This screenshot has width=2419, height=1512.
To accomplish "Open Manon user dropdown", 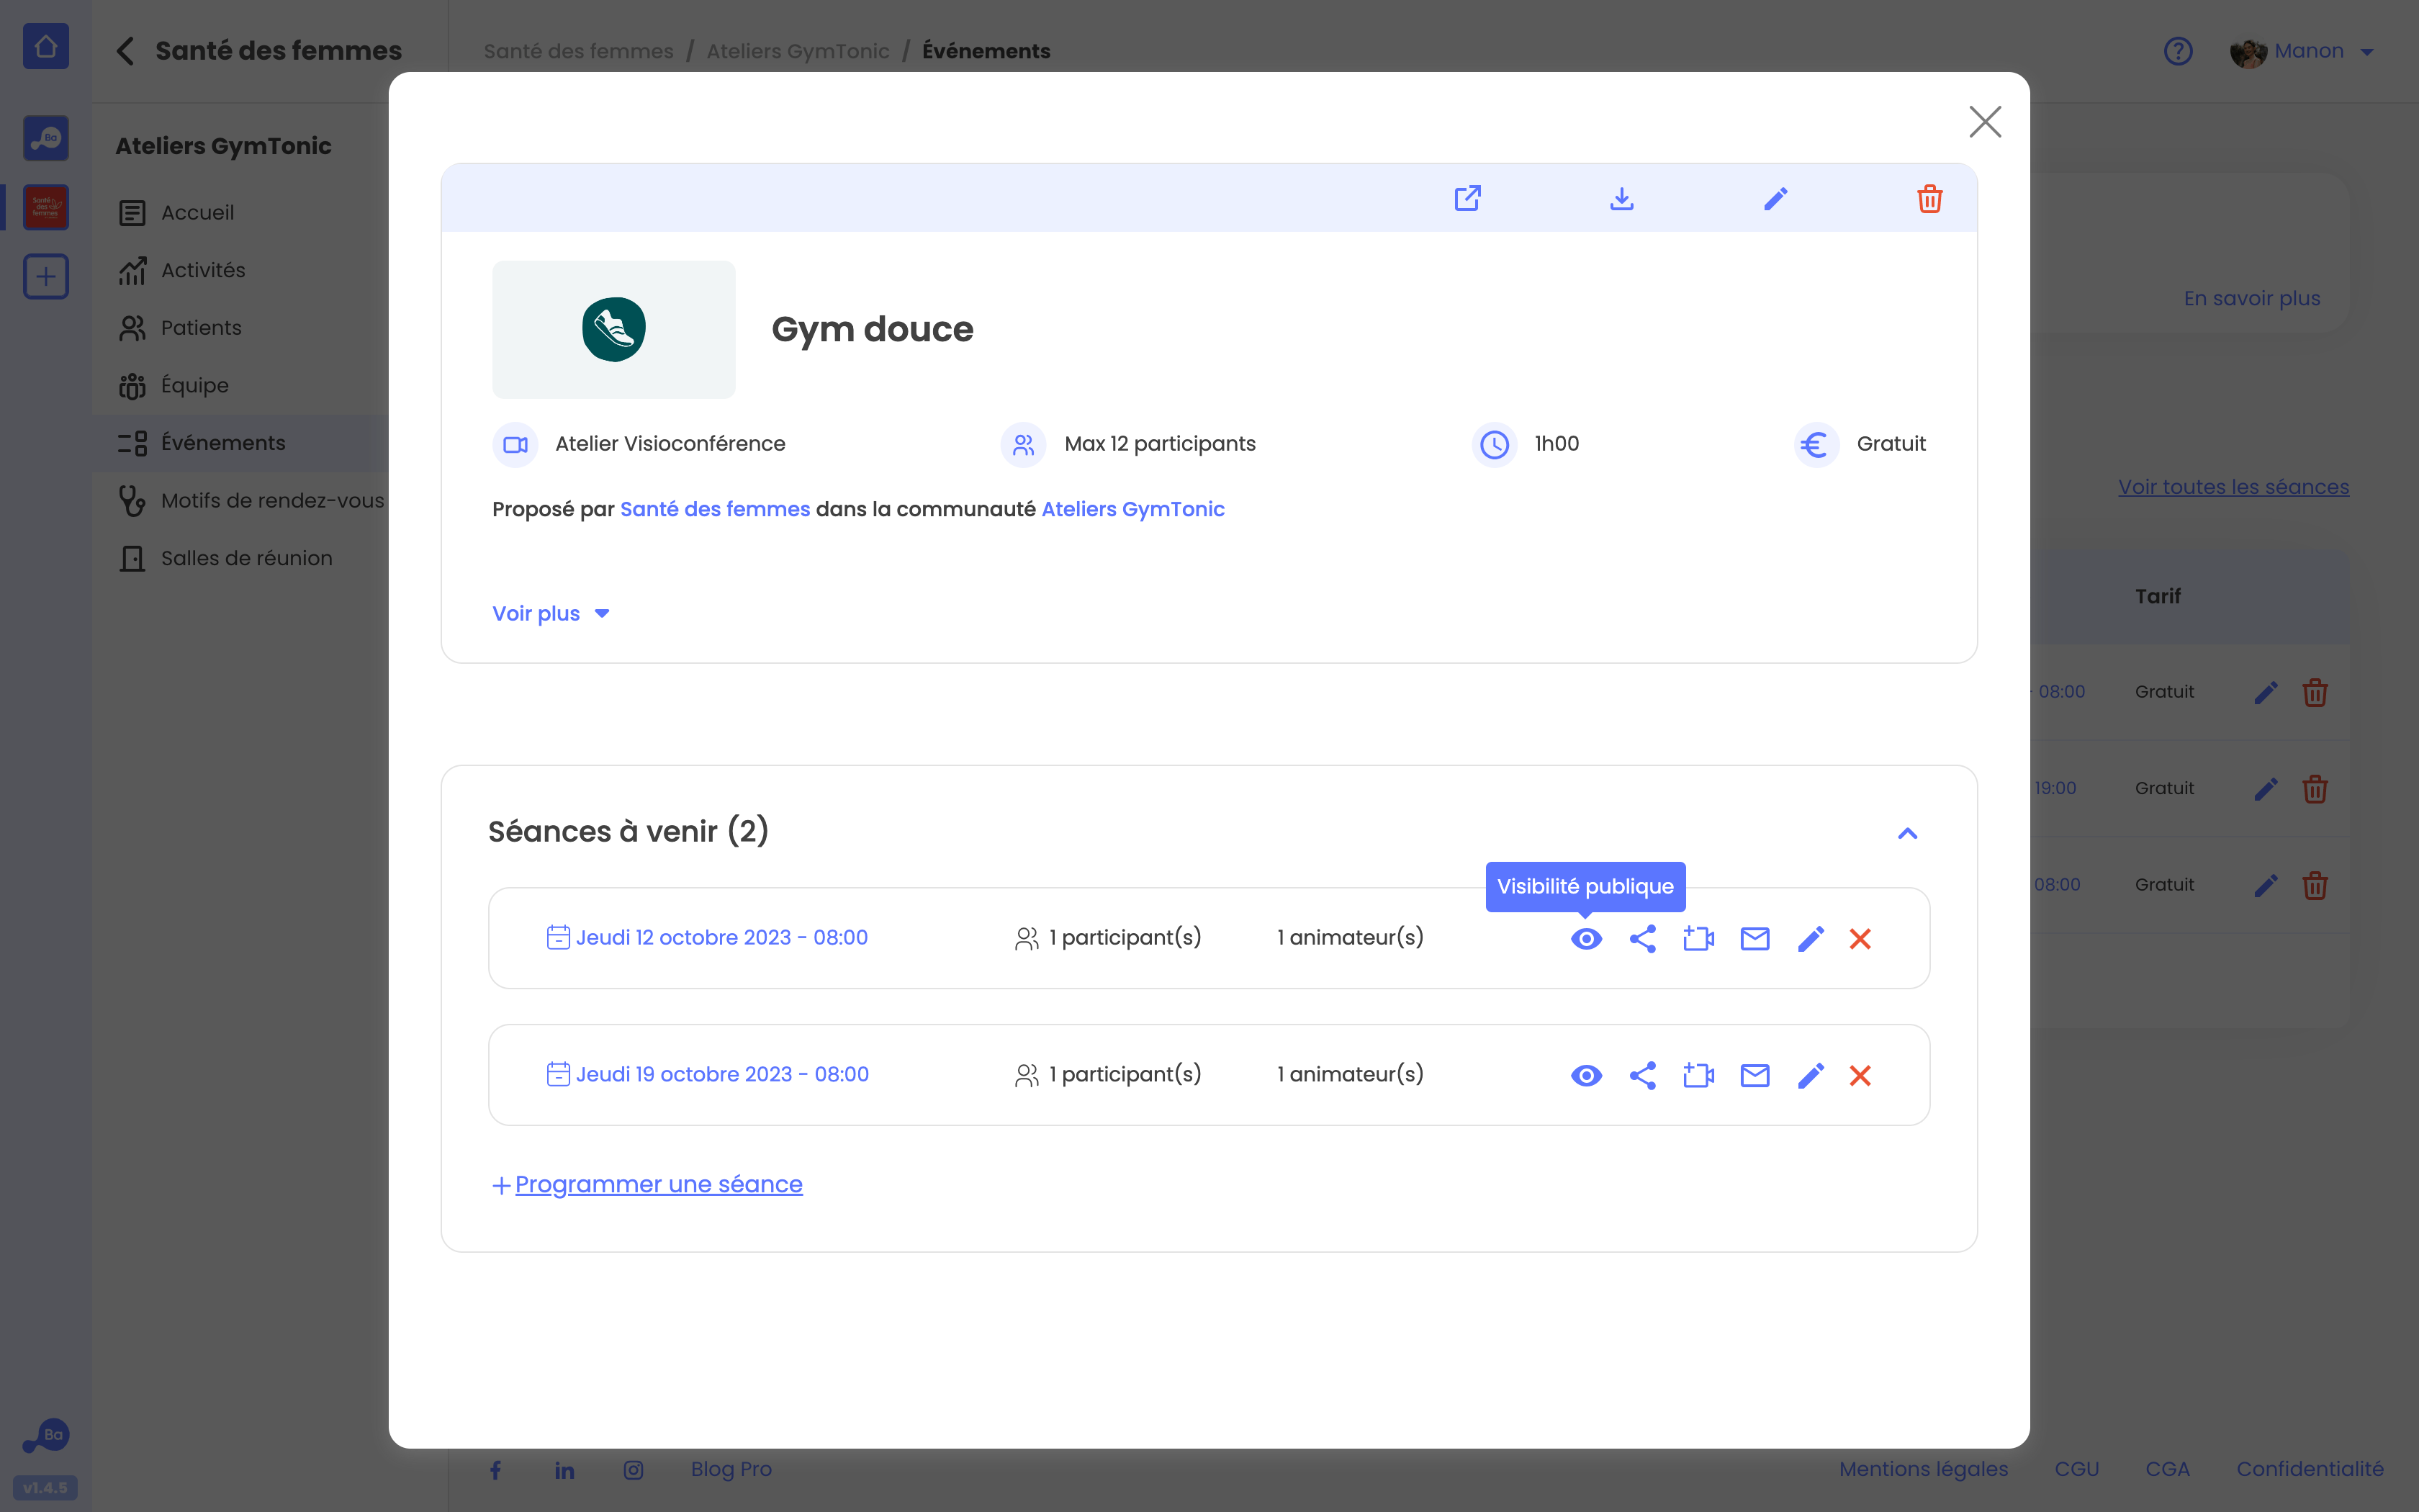I will point(2301,51).
